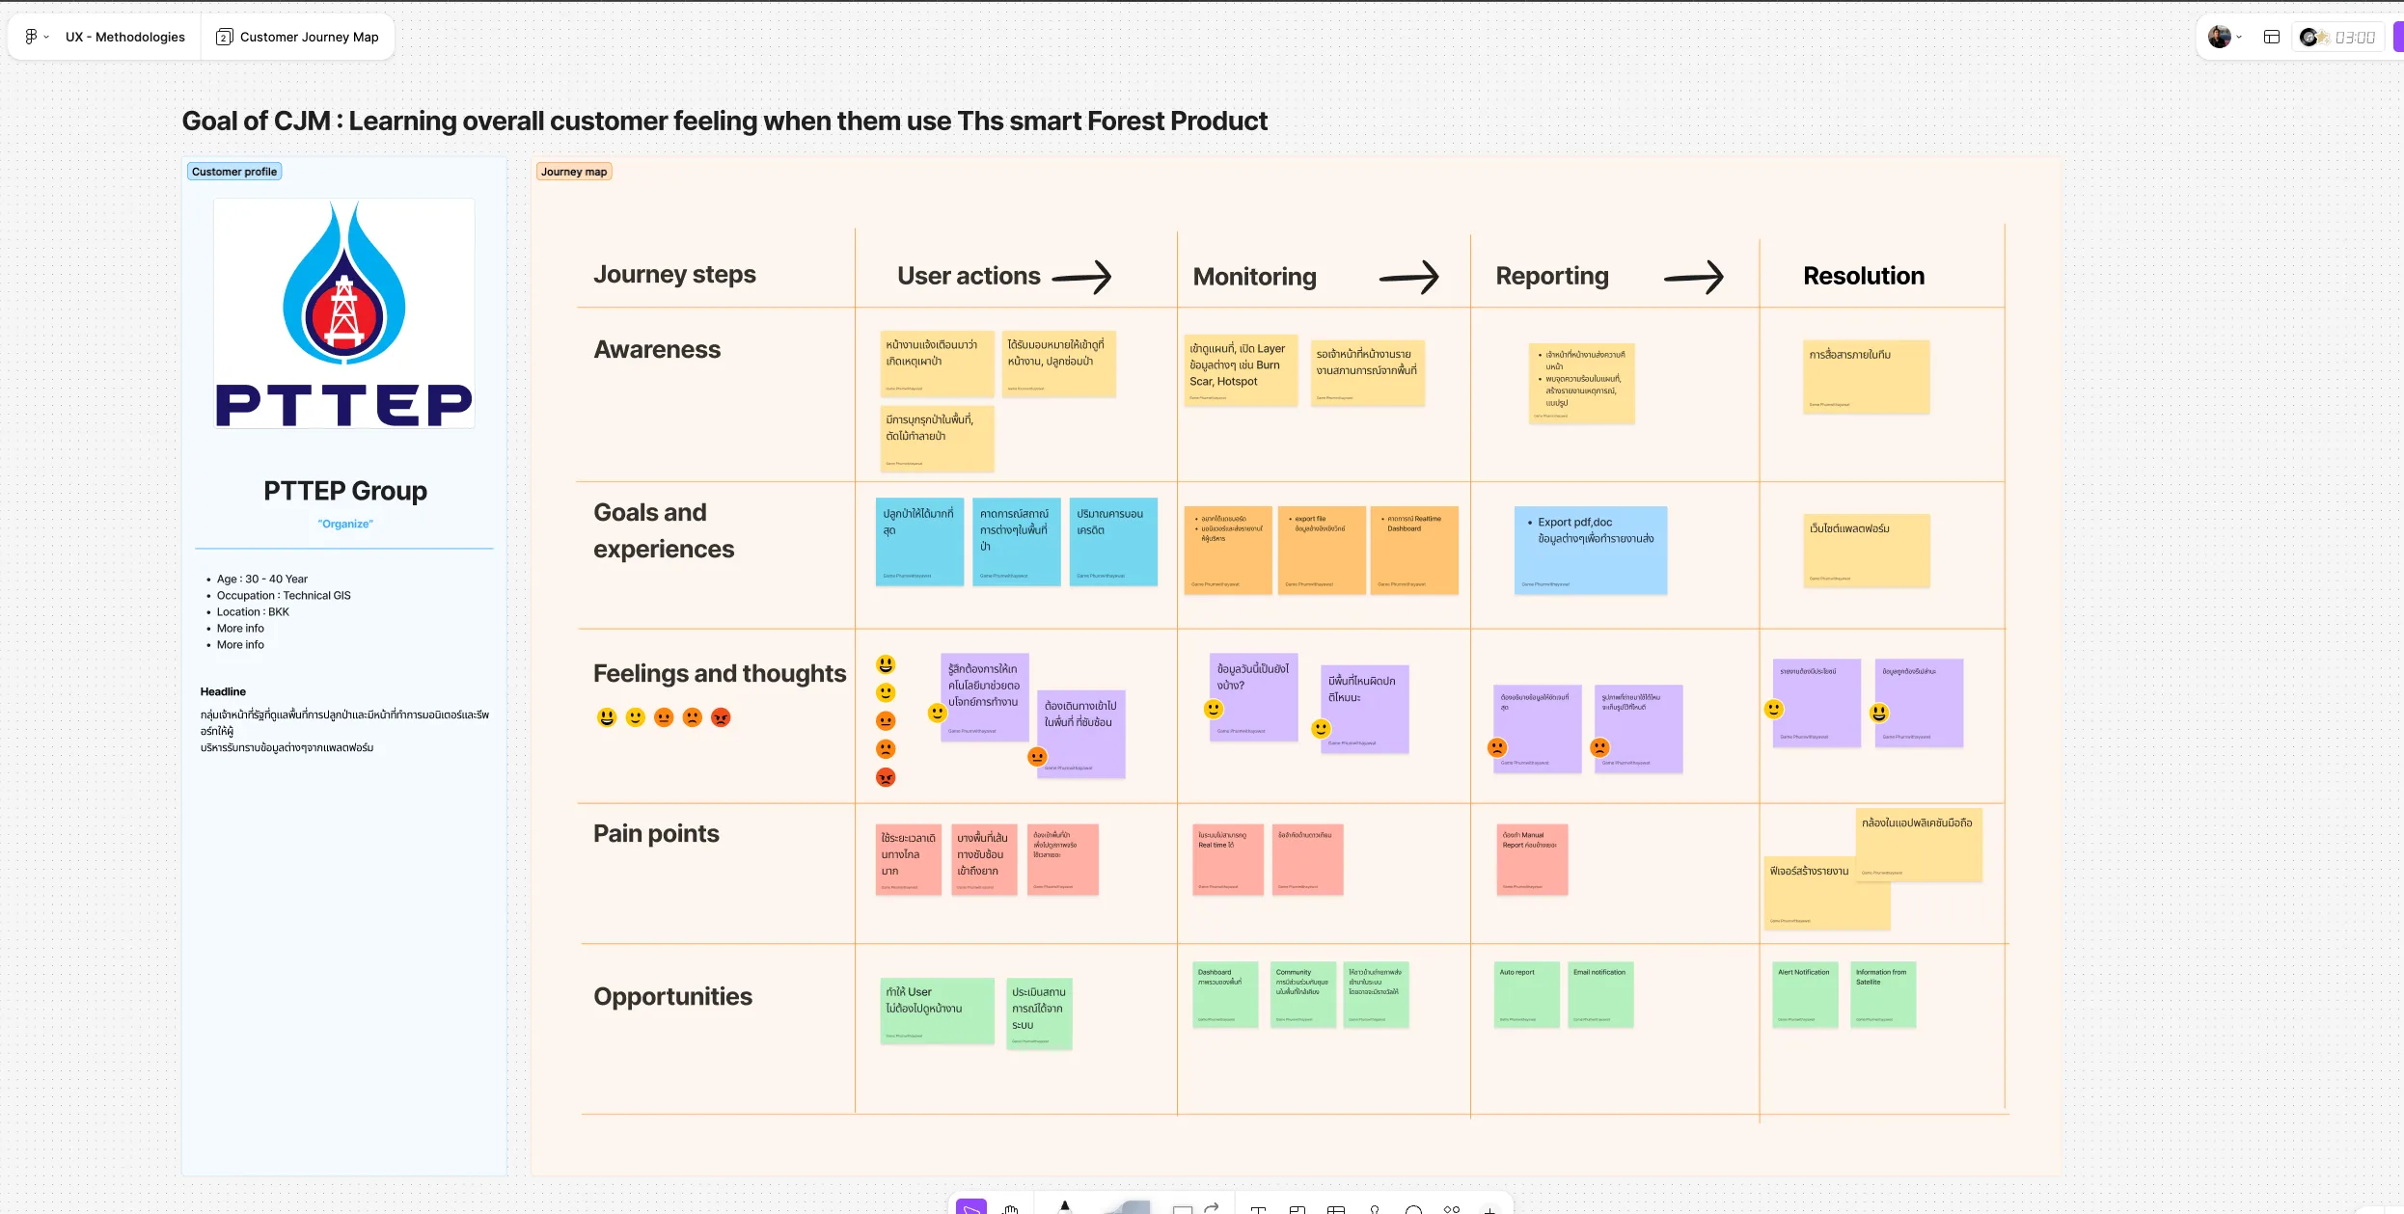
Task: Expand the chevron next to the user avatar
Action: point(2239,37)
